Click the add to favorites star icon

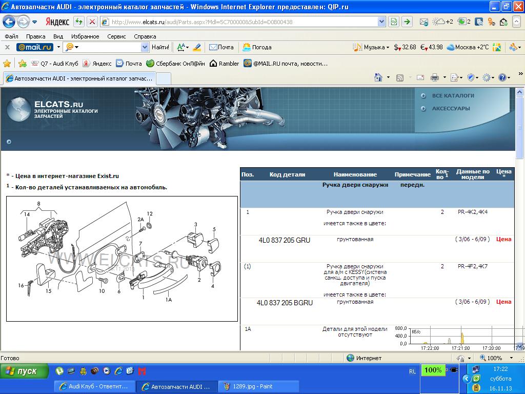tap(23, 63)
